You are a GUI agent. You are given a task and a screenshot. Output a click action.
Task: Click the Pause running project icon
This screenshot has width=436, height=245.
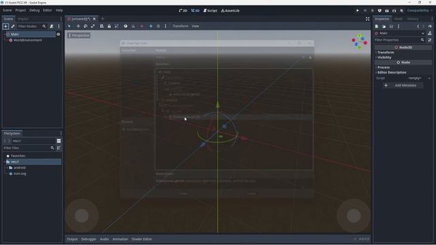(365, 11)
